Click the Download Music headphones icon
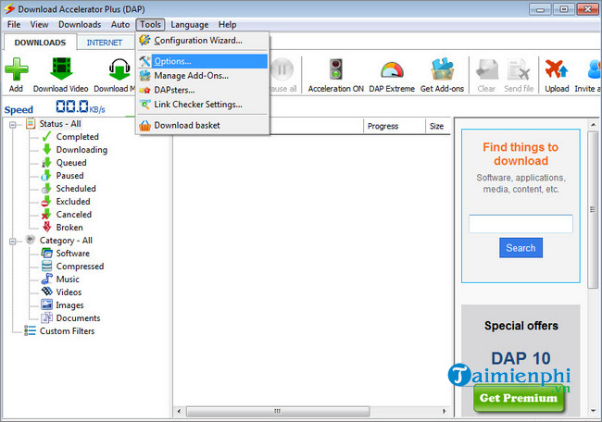Screen dimensions: 602x422 [119, 69]
